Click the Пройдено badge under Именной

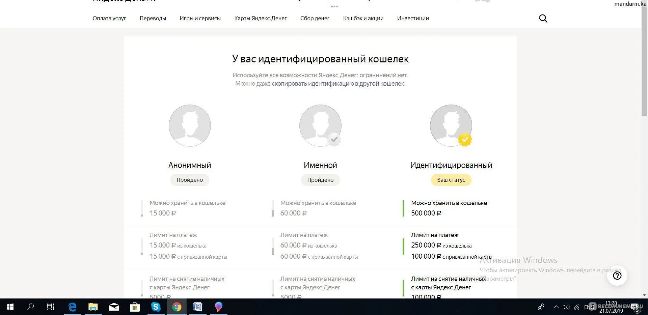(x=320, y=180)
